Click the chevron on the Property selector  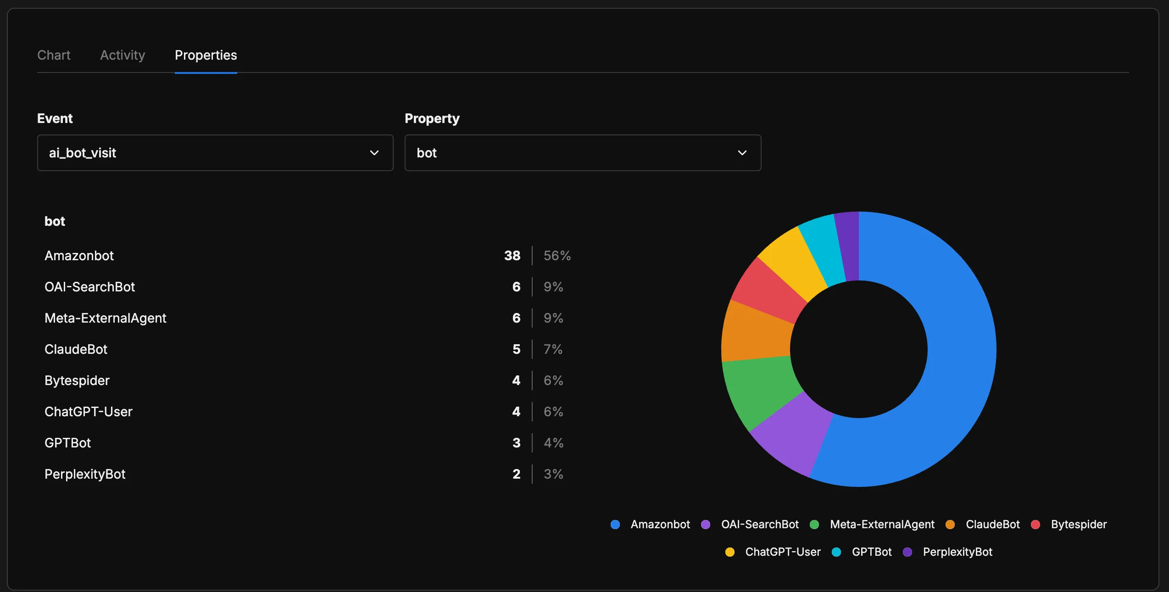coord(742,153)
